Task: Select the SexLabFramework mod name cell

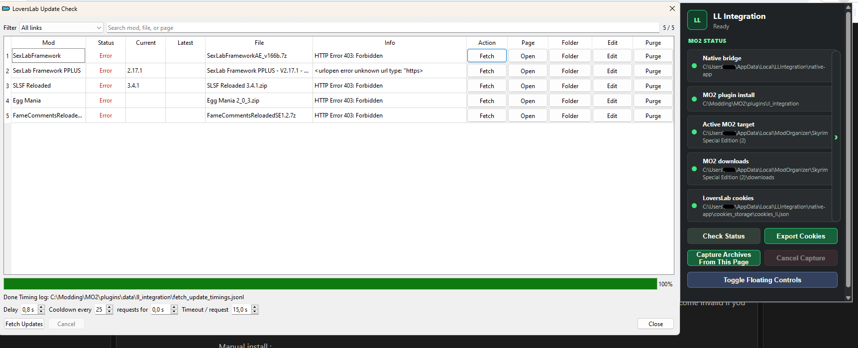Action: pyautogui.click(x=48, y=56)
